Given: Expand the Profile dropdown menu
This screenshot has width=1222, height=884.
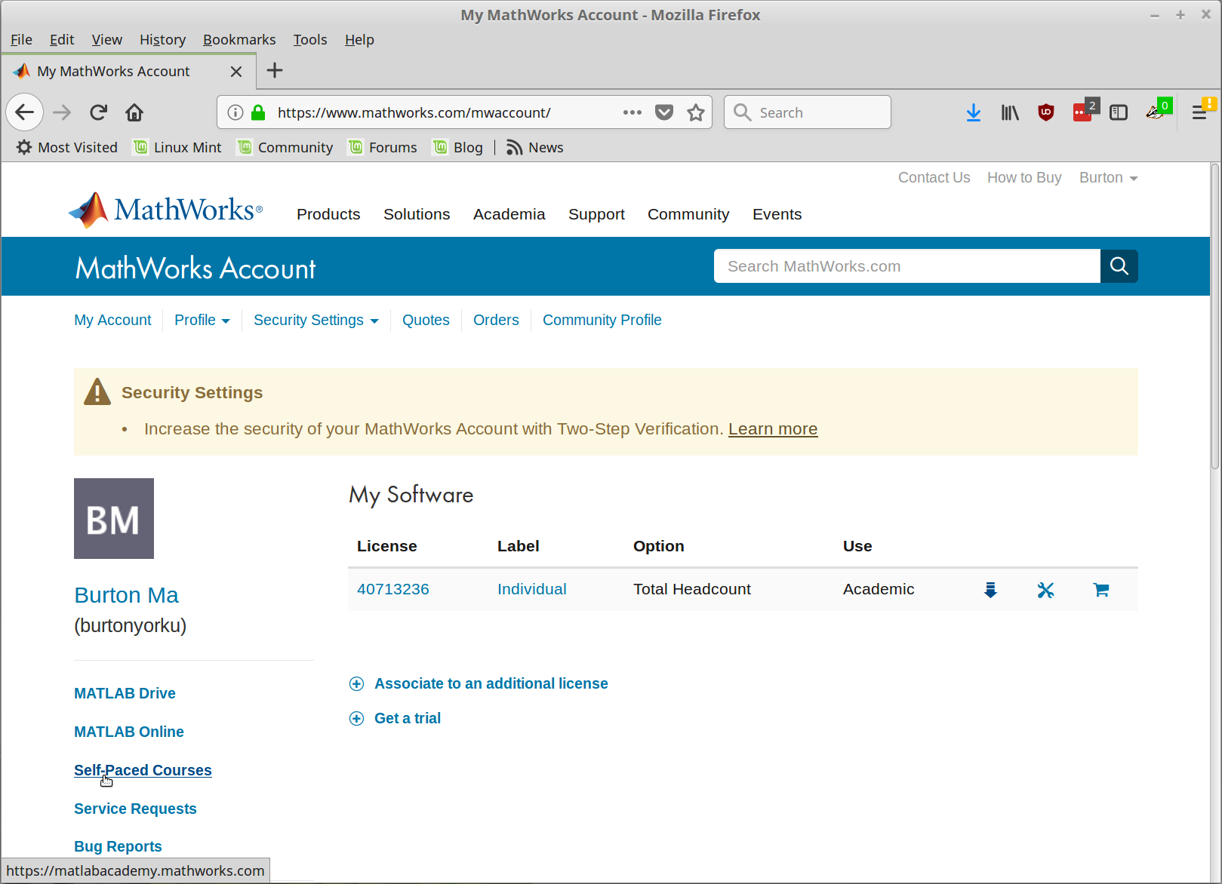Looking at the screenshot, I should point(202,320).
